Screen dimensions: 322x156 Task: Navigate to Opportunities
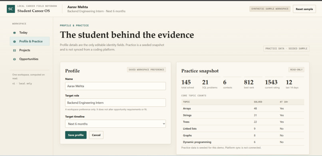pos(30,59)
